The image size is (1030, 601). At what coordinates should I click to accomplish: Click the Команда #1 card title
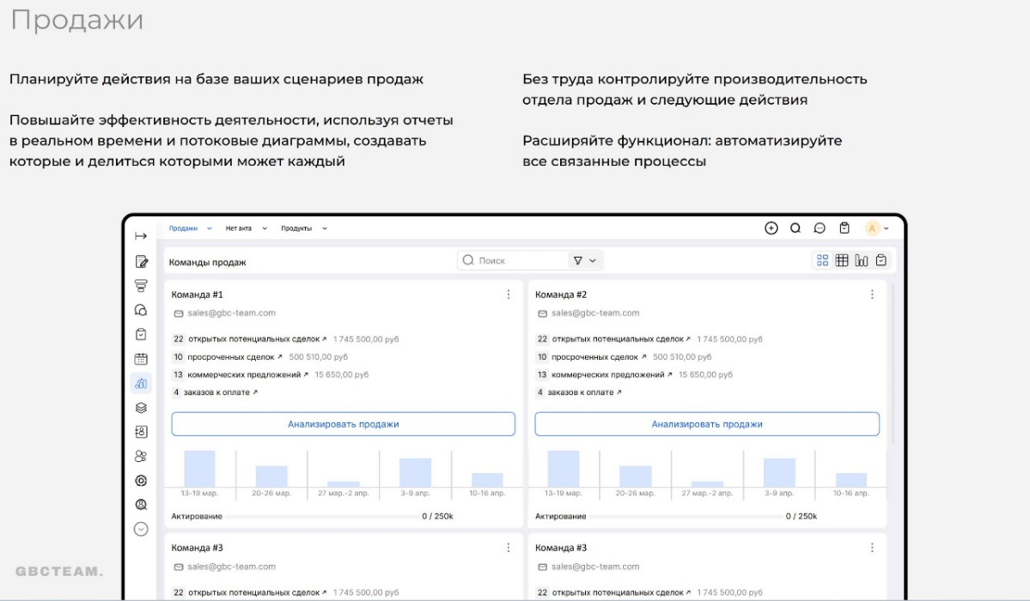click(197, 294)
